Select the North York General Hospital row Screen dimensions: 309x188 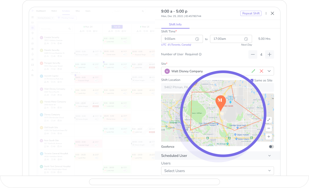[56, 169]
